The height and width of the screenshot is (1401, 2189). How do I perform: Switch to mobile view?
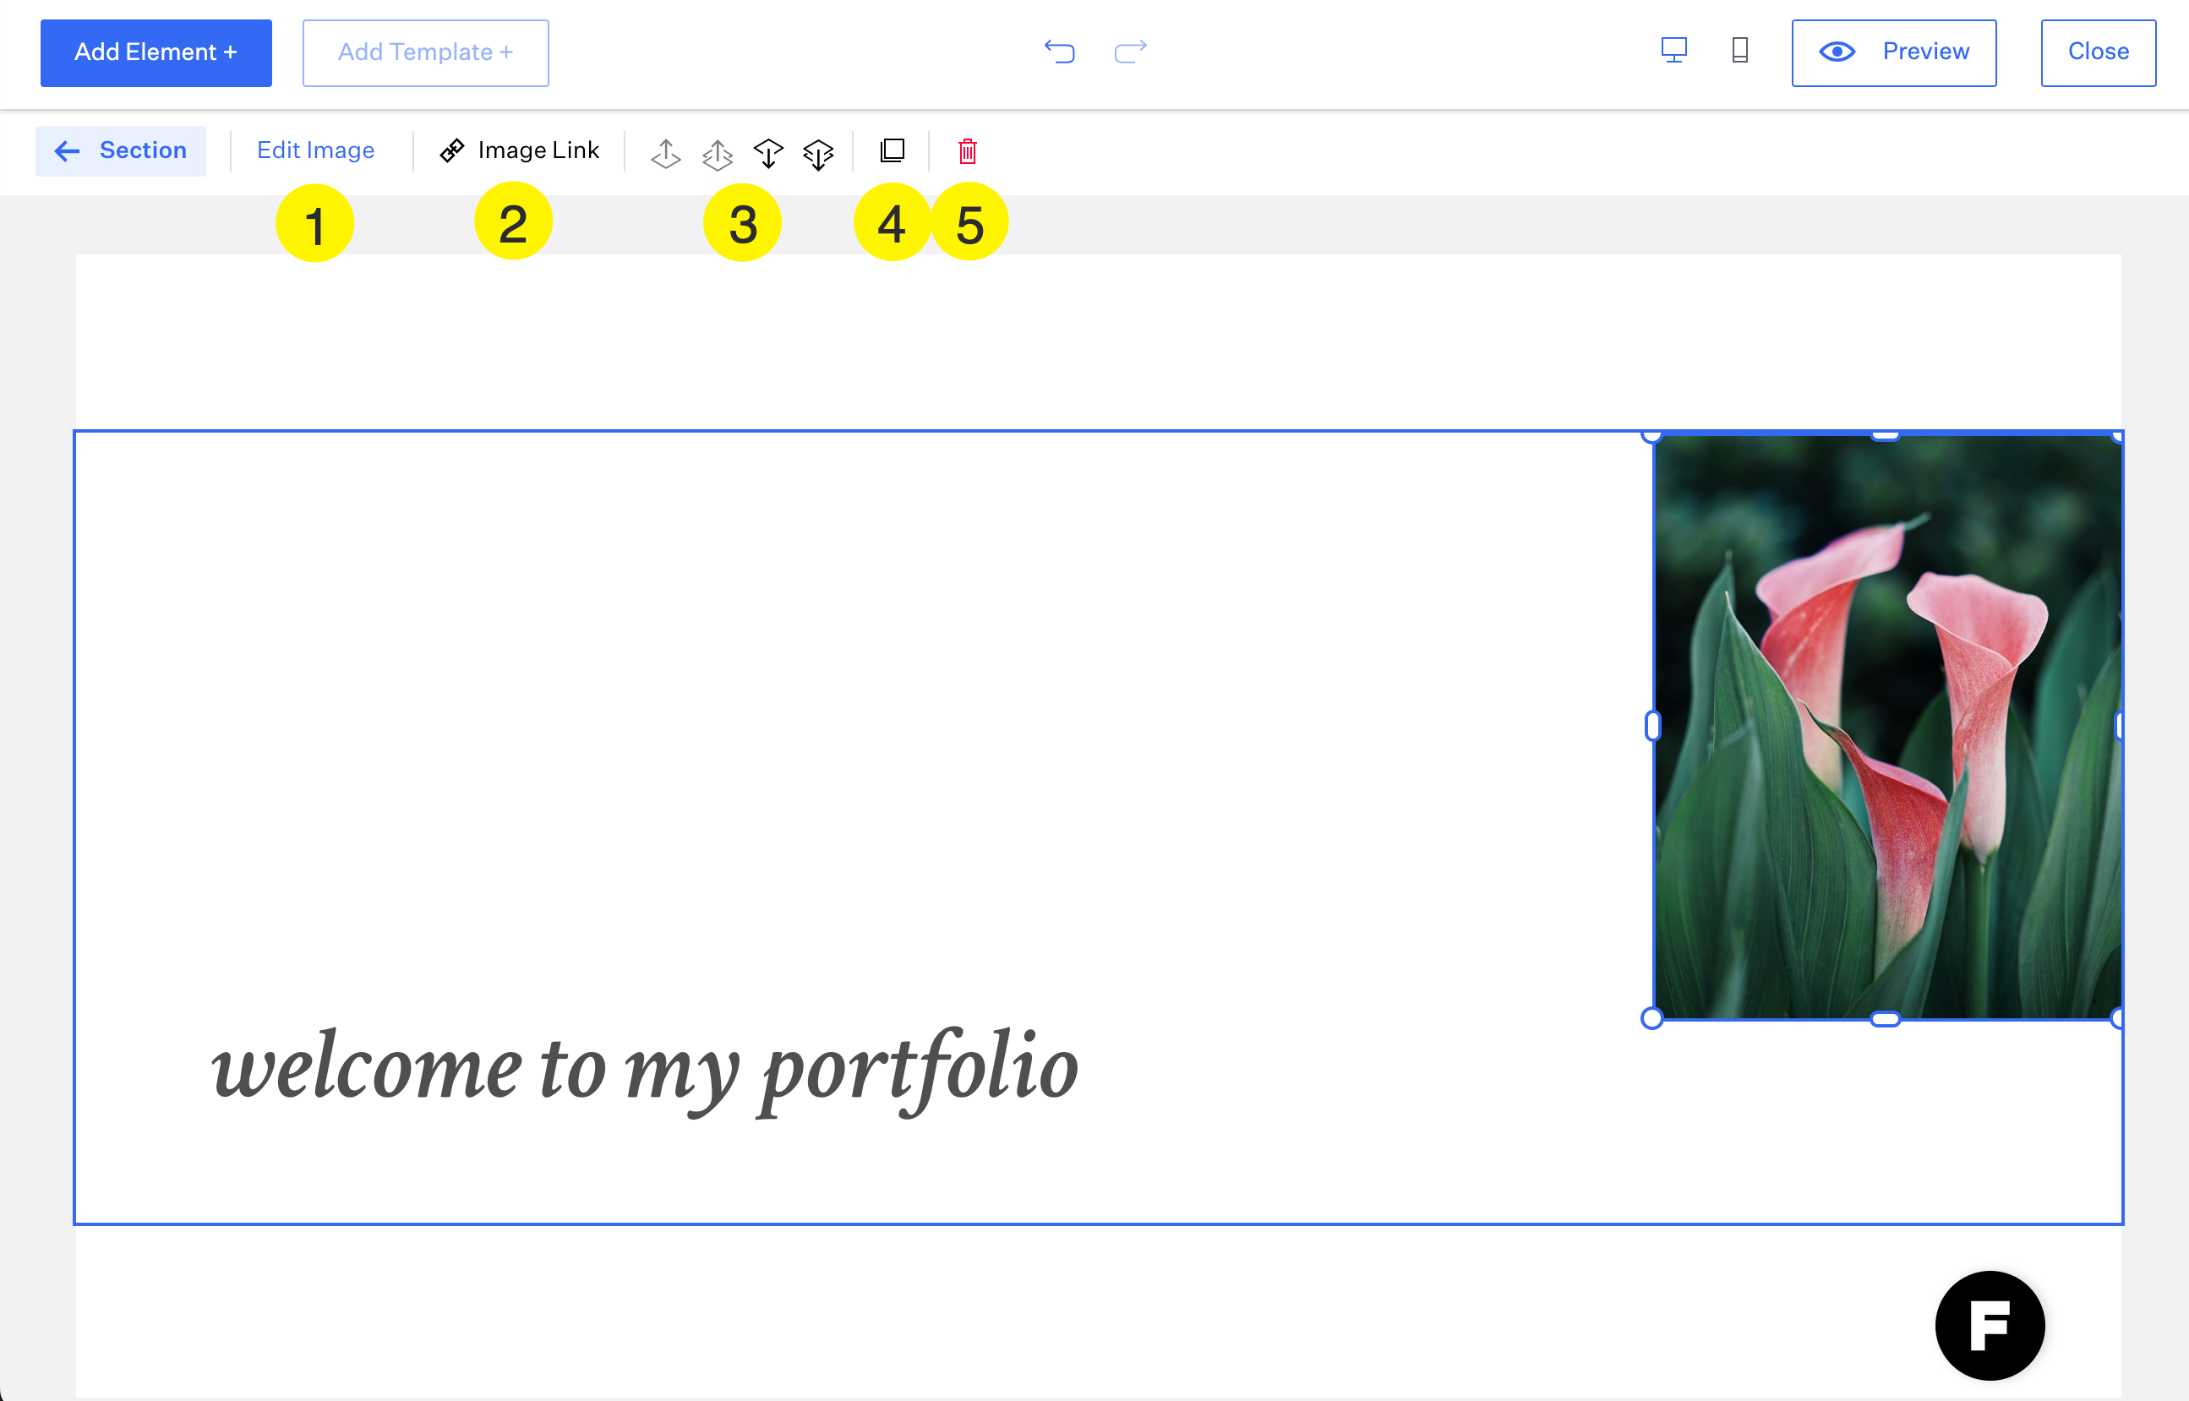1739,51
